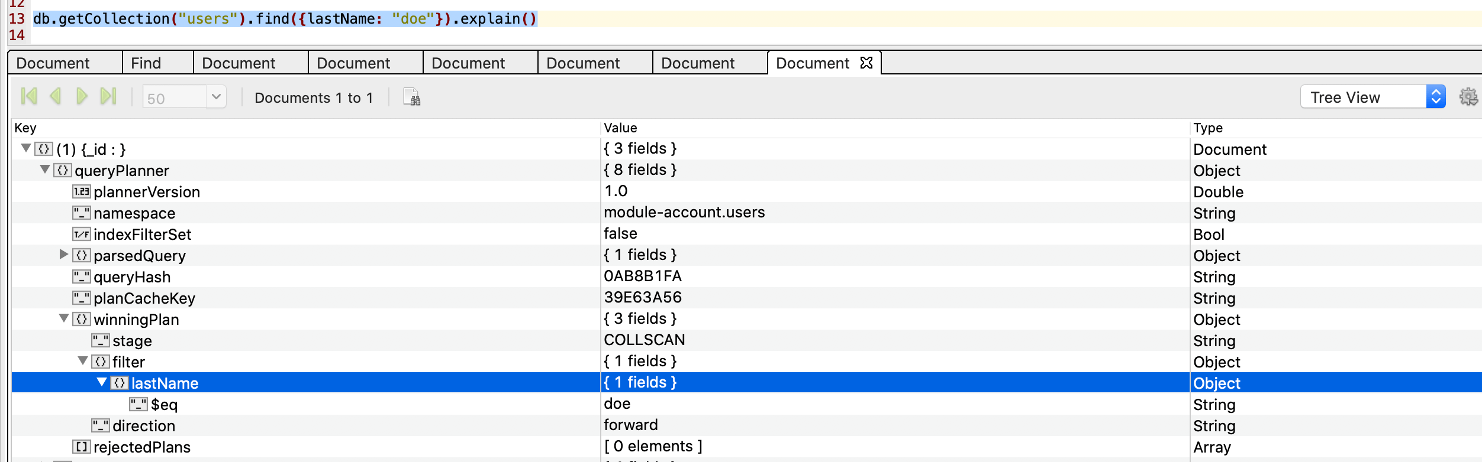Click the Value column header

point(620,128)
